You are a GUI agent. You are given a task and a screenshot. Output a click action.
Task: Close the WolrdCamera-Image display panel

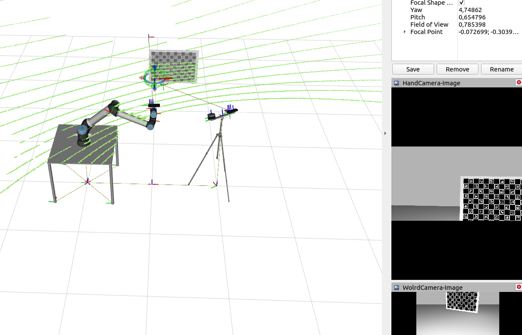[x=519, y=287]
